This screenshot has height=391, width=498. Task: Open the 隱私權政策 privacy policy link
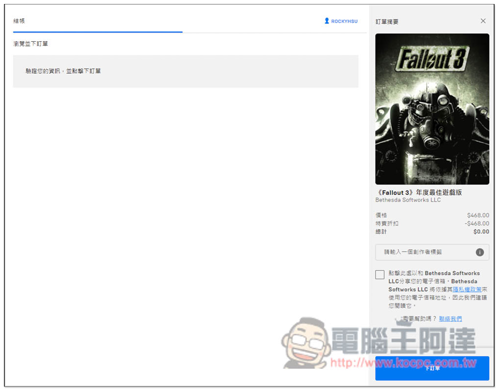click(x=467, y=290)
